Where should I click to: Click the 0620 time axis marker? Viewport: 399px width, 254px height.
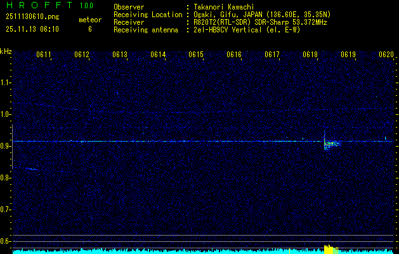386,55
